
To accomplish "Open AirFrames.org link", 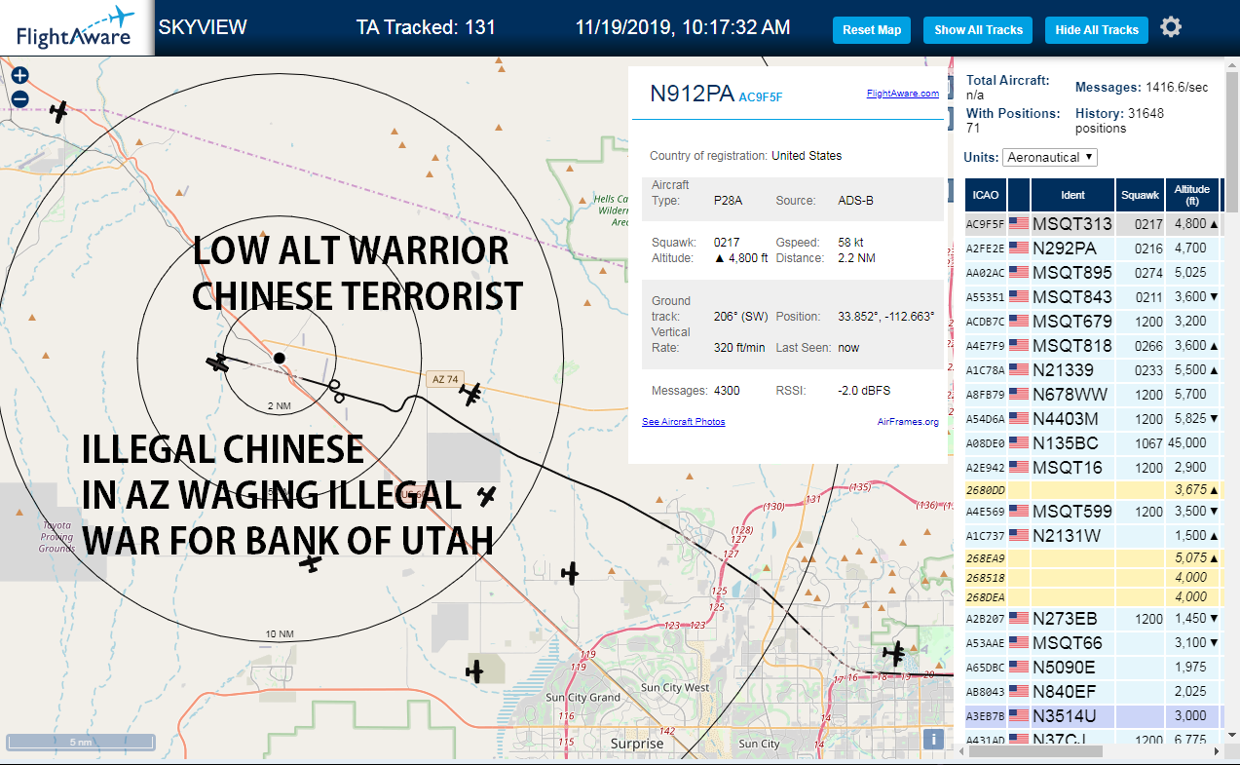I will point(908,422).
